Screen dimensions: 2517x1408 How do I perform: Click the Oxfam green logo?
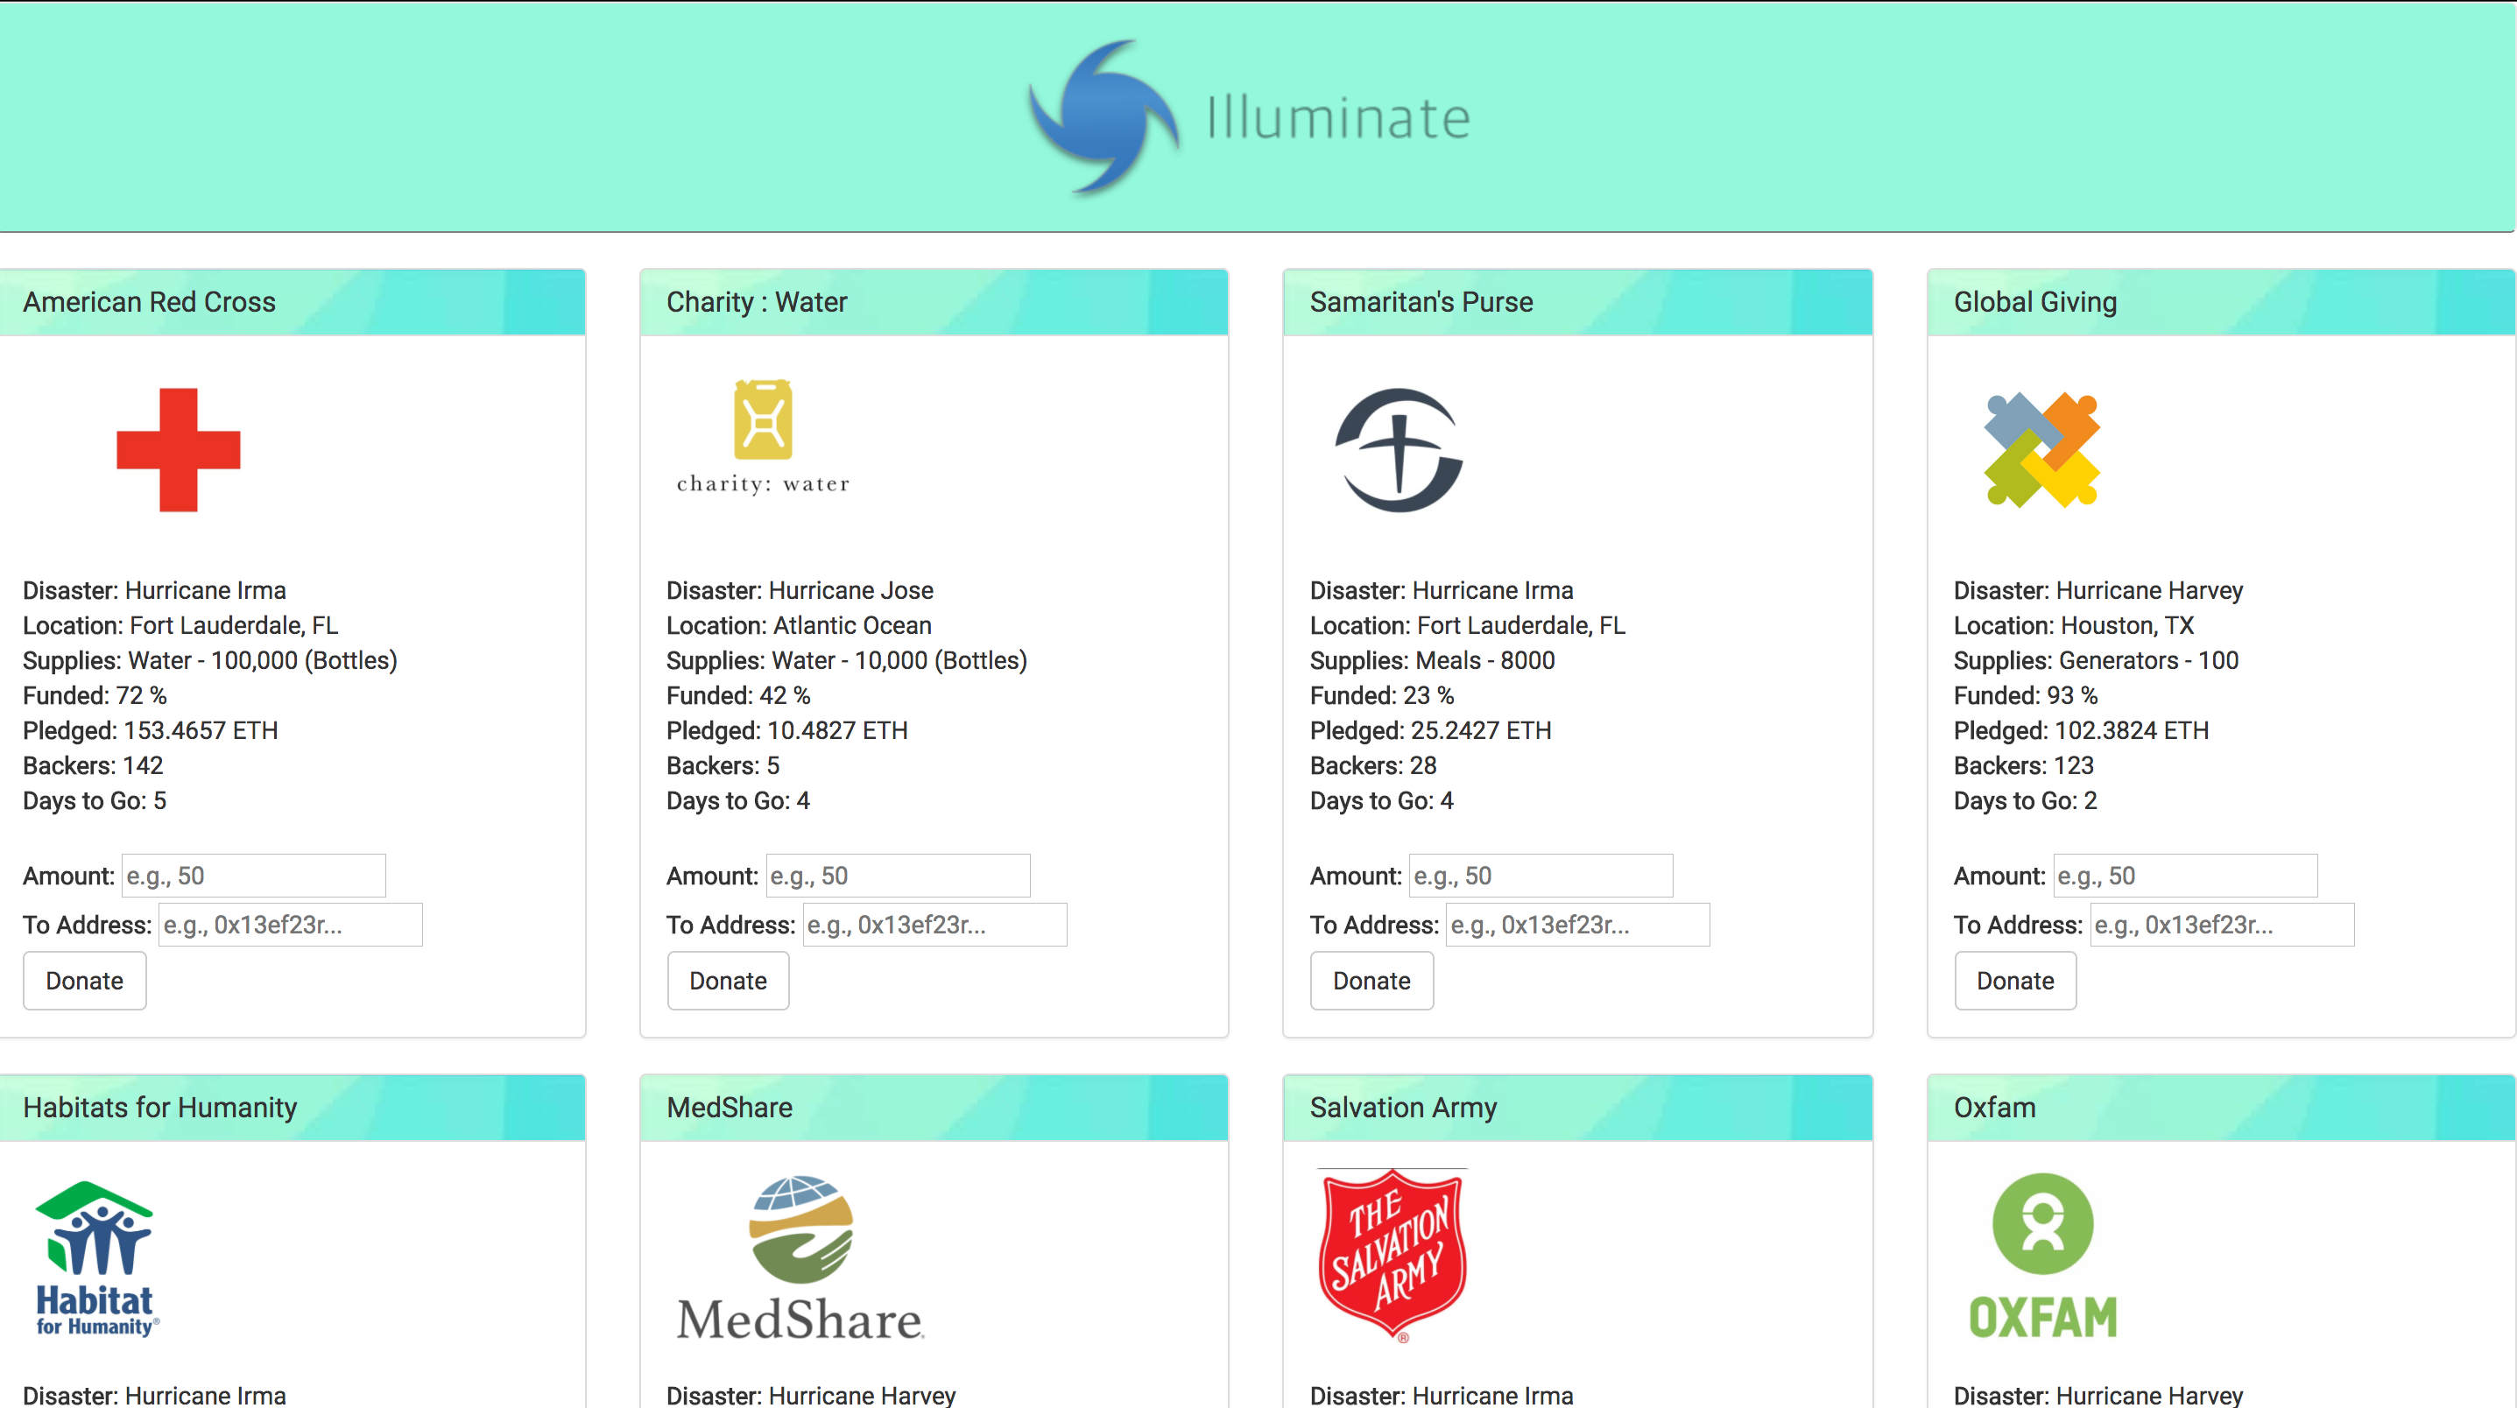pos(2042,1256)
